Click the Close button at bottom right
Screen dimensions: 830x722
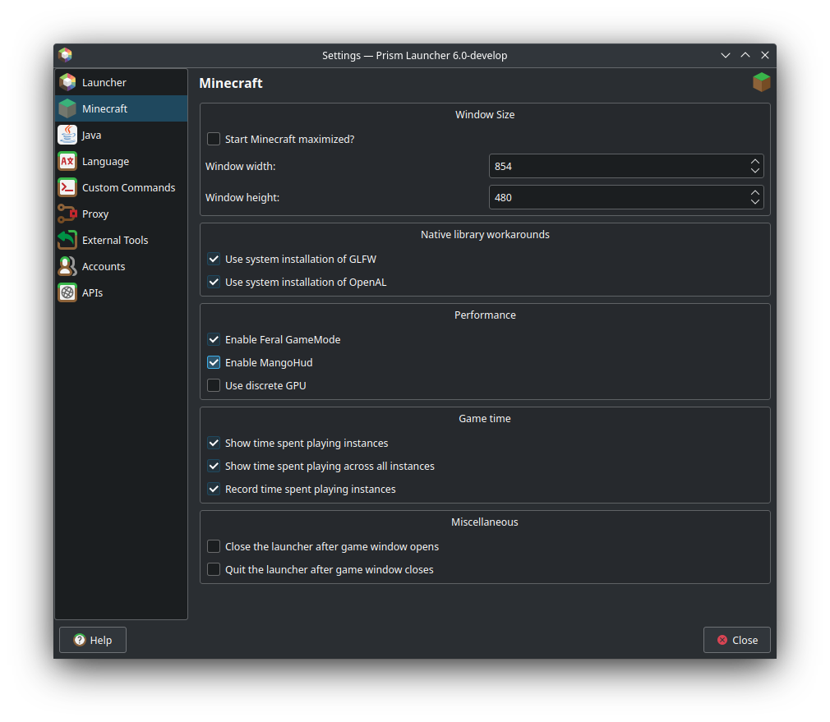[x=736, y=640]
